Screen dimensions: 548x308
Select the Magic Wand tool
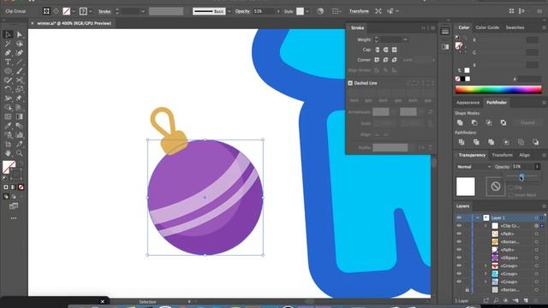tap(8, 44)
